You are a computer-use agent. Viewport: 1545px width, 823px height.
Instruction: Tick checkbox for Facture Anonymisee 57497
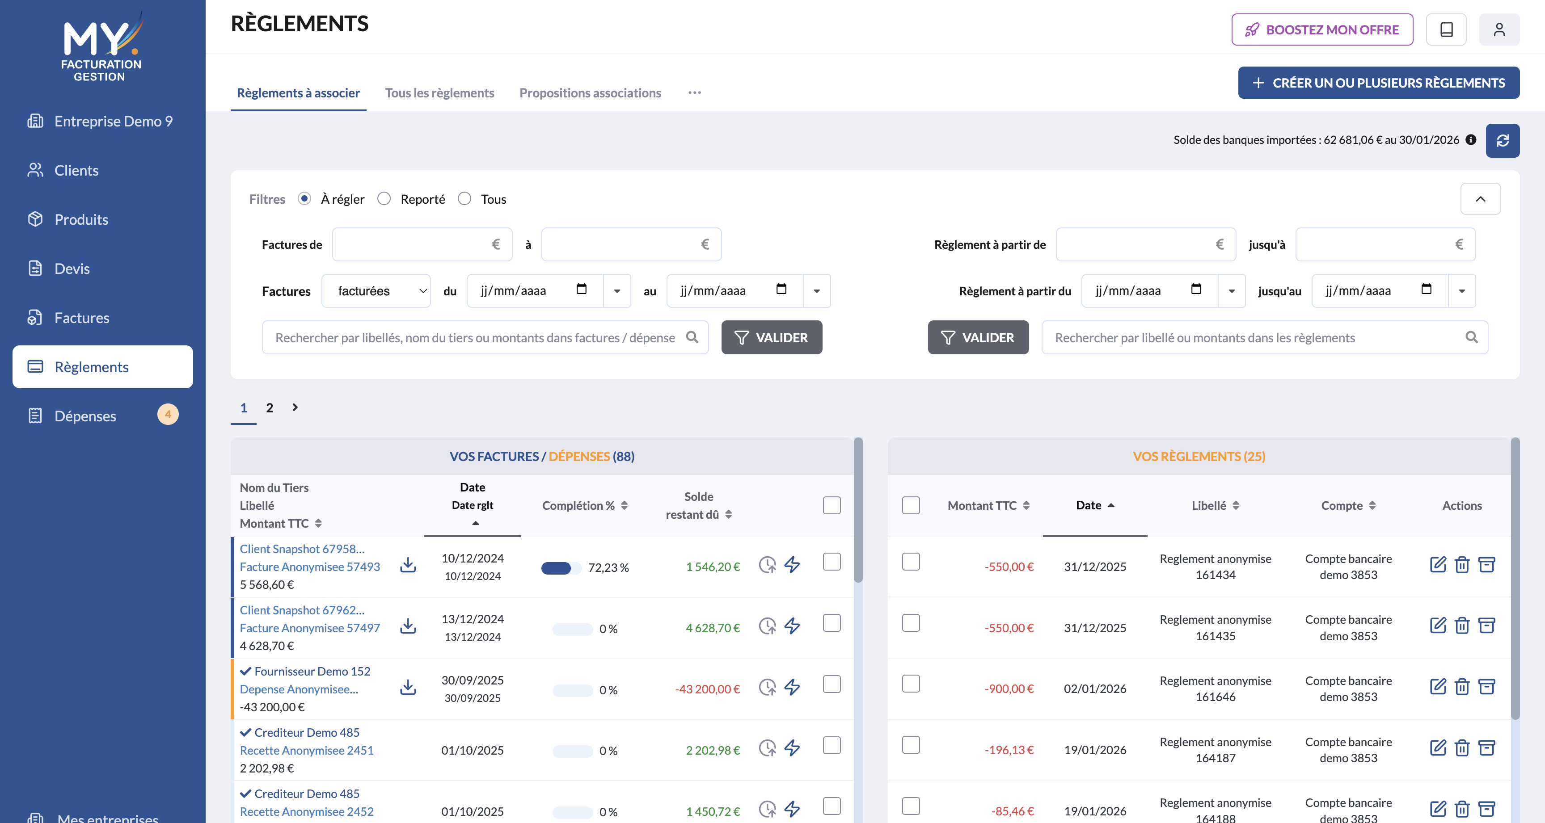click(832, 623)
